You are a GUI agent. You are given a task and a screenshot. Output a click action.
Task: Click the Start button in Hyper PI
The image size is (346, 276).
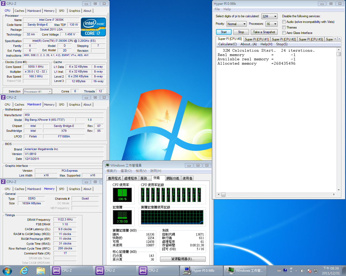224,32
